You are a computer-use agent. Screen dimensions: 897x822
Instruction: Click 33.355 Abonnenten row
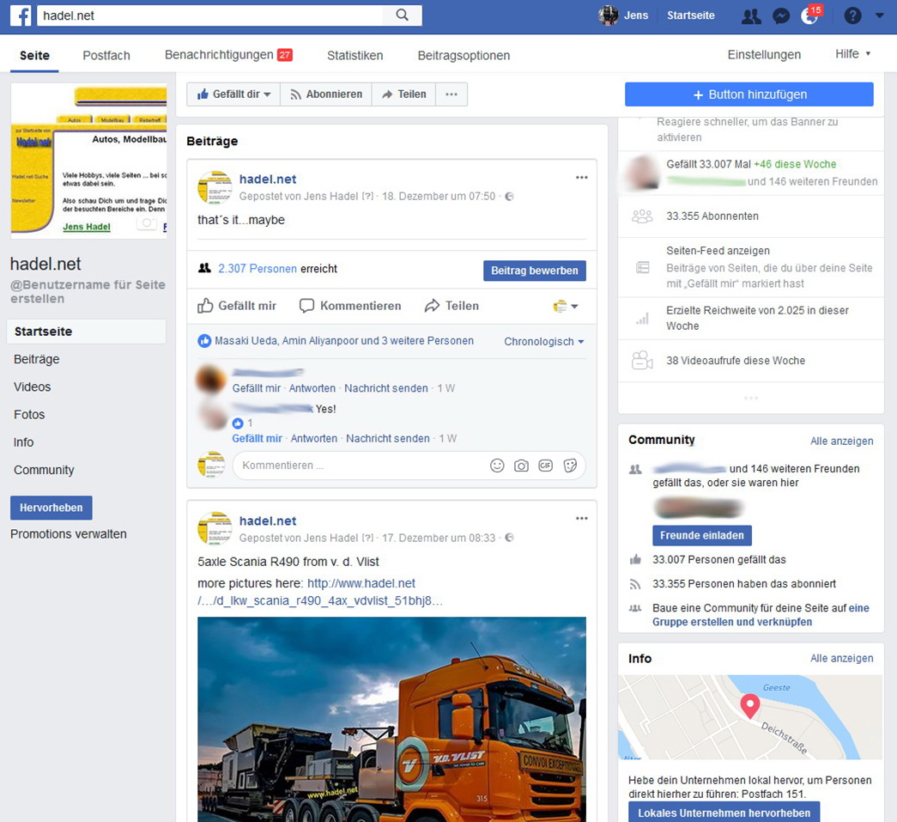tap(750, 216)
